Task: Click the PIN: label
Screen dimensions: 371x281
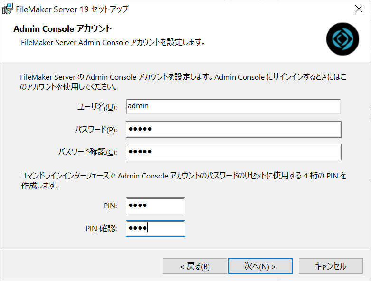Action: click(110, 206)
